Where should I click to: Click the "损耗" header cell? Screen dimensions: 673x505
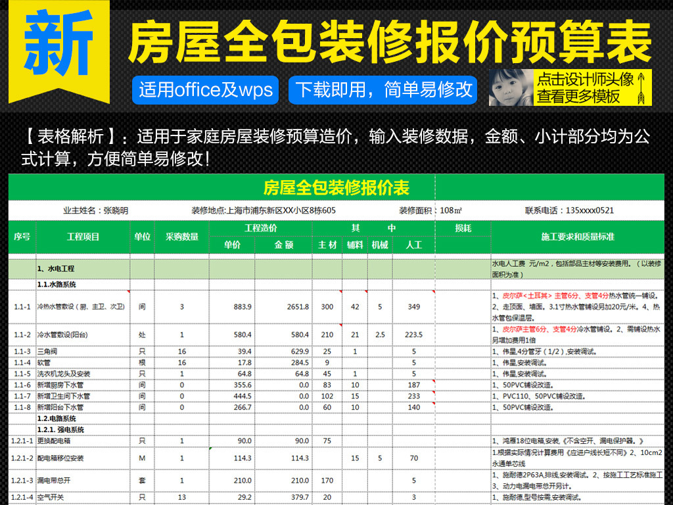(x=463, y=228)
